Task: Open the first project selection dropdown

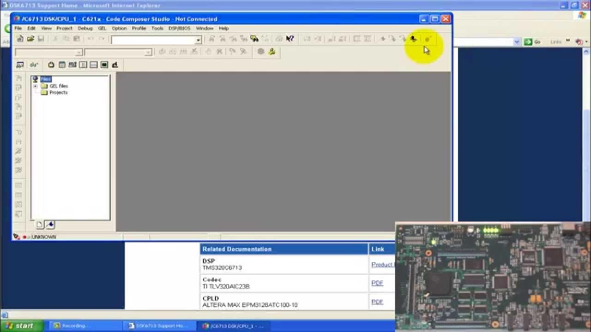Action: 79,52
